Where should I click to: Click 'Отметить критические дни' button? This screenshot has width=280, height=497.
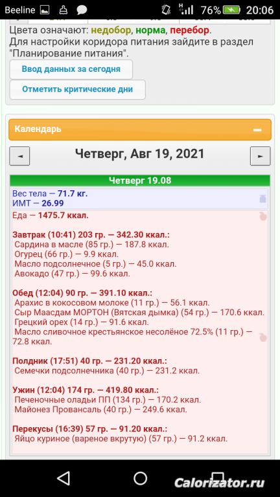tap(78, 89)
